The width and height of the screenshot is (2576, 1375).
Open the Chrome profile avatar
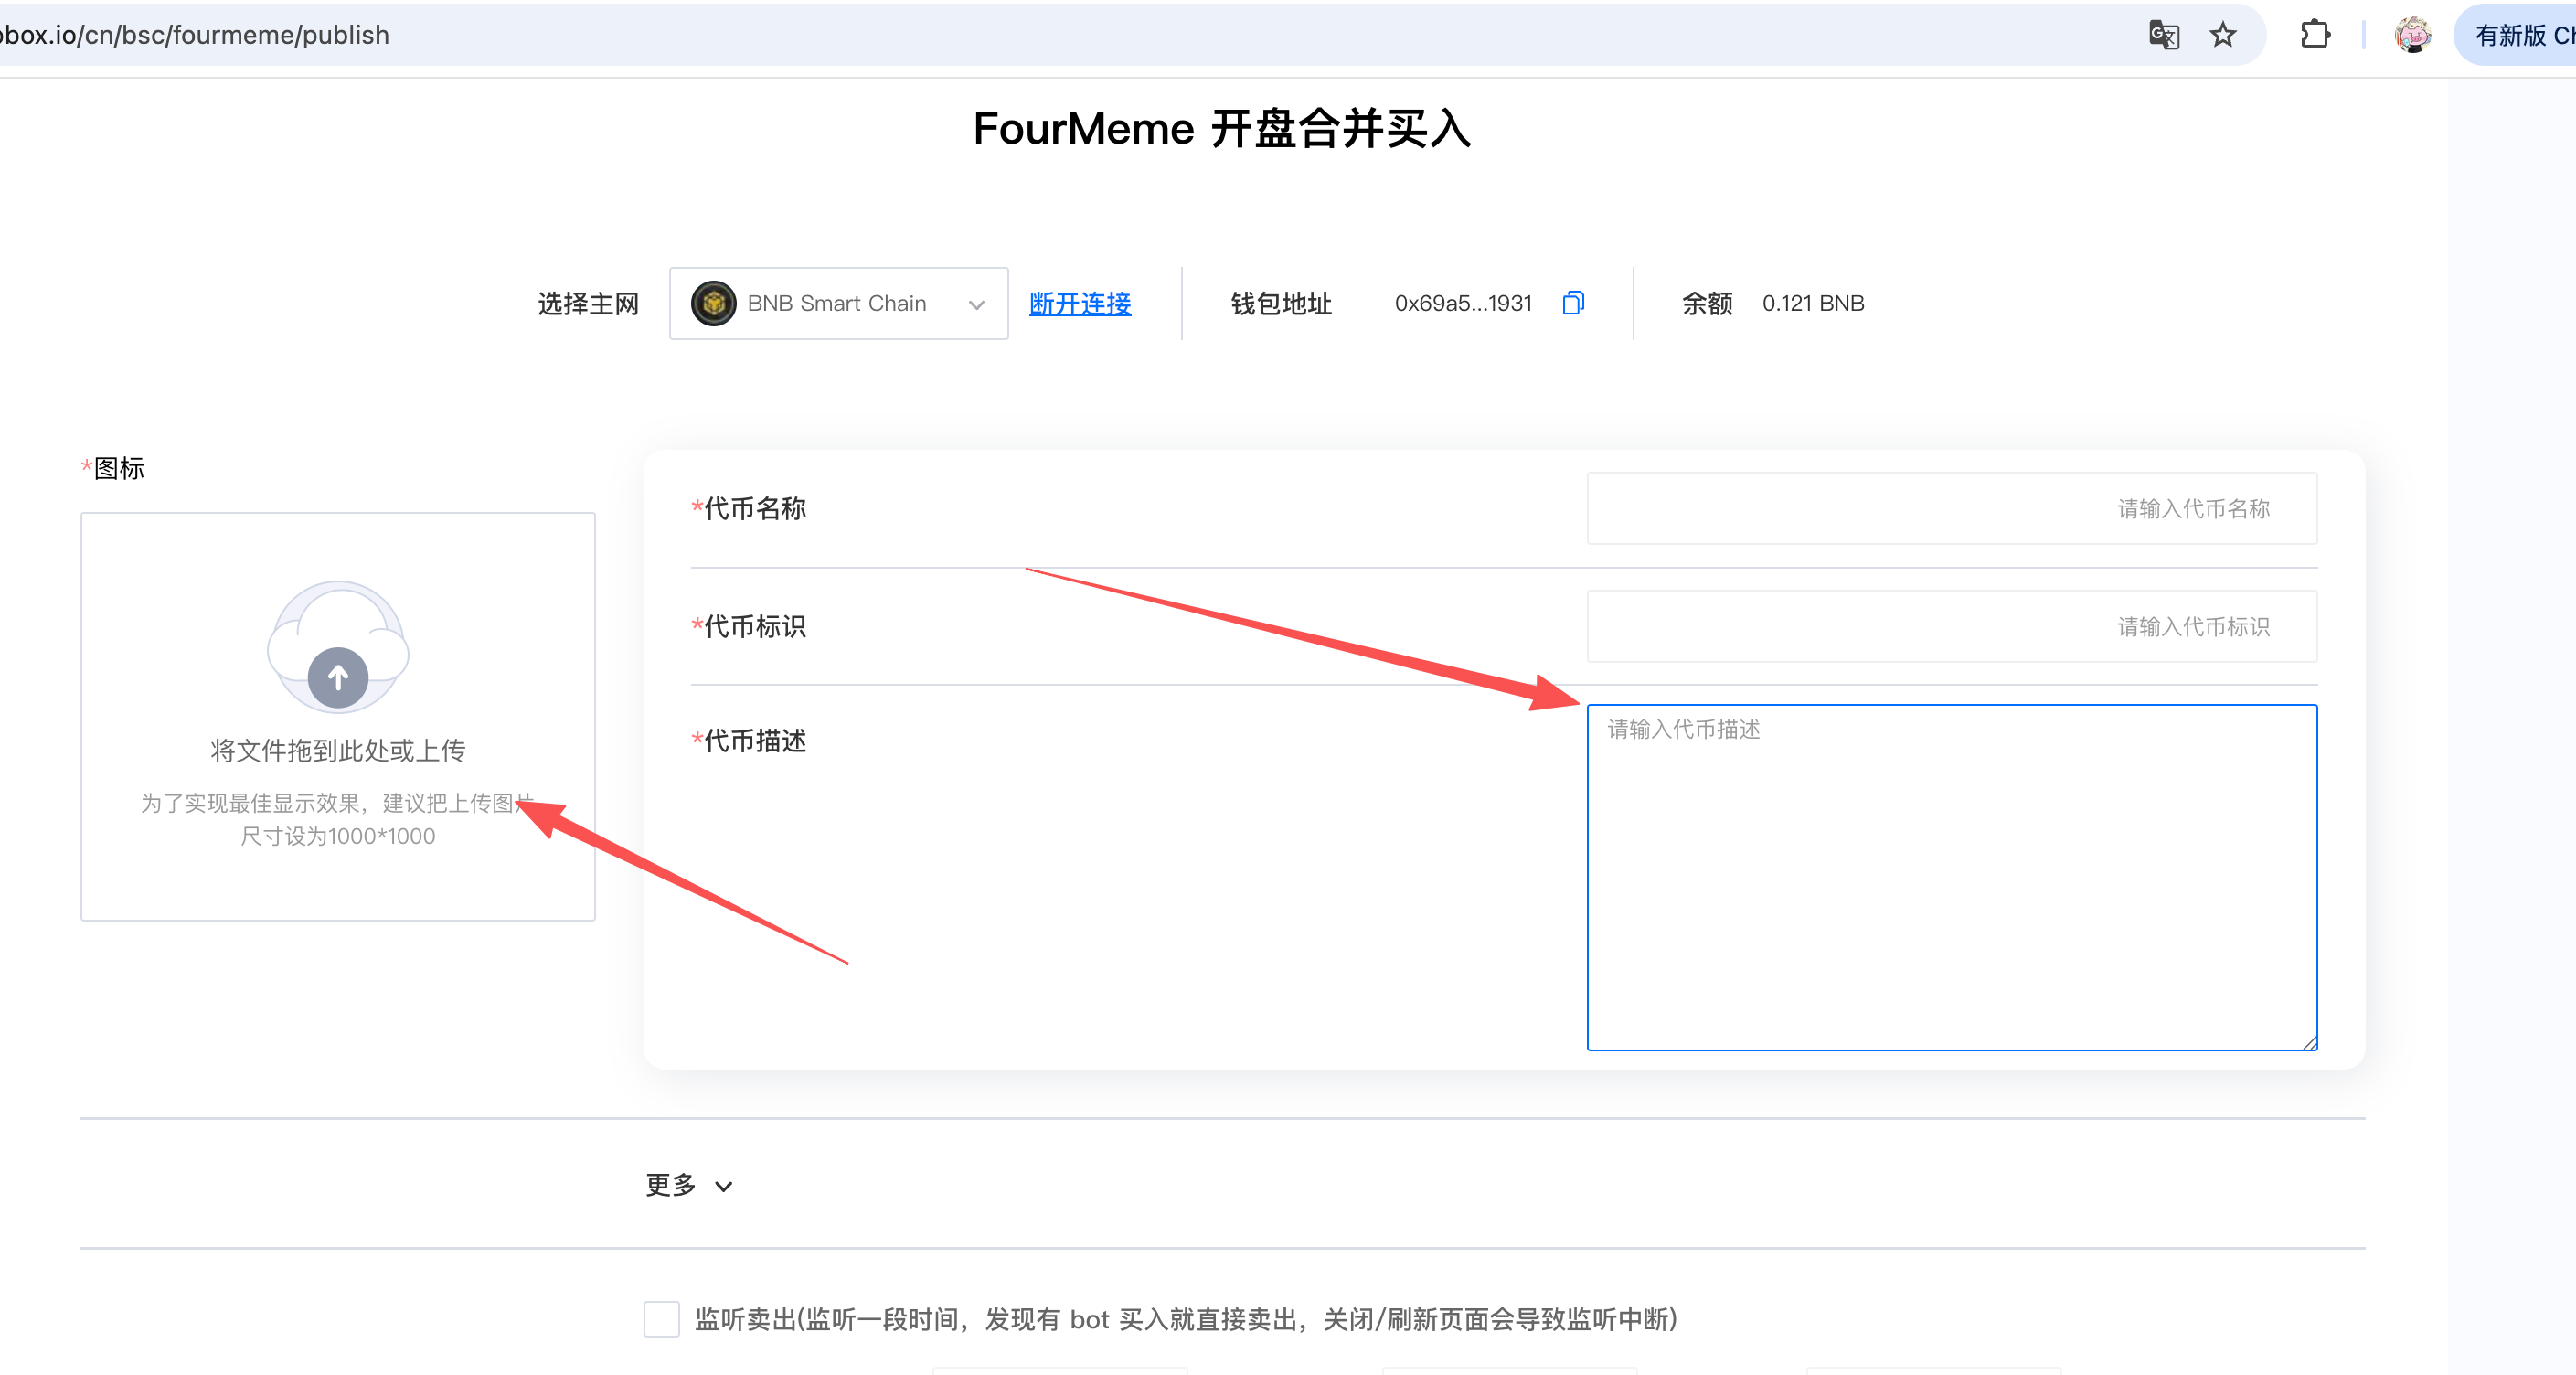(2412, 35)
